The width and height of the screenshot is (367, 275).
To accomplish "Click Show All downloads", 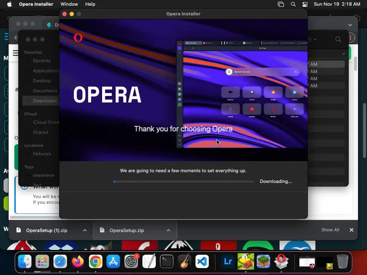I will (x=330, y=230).
